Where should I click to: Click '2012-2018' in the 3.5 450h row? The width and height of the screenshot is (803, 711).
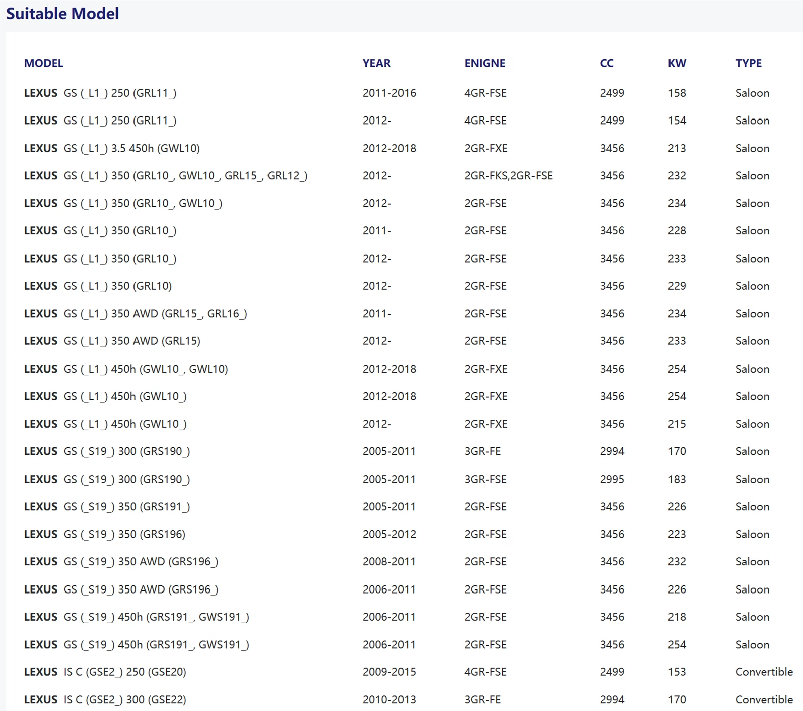[389, 148]
